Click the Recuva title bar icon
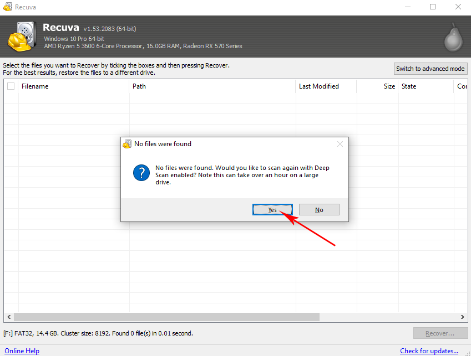 tap(8, 7)
